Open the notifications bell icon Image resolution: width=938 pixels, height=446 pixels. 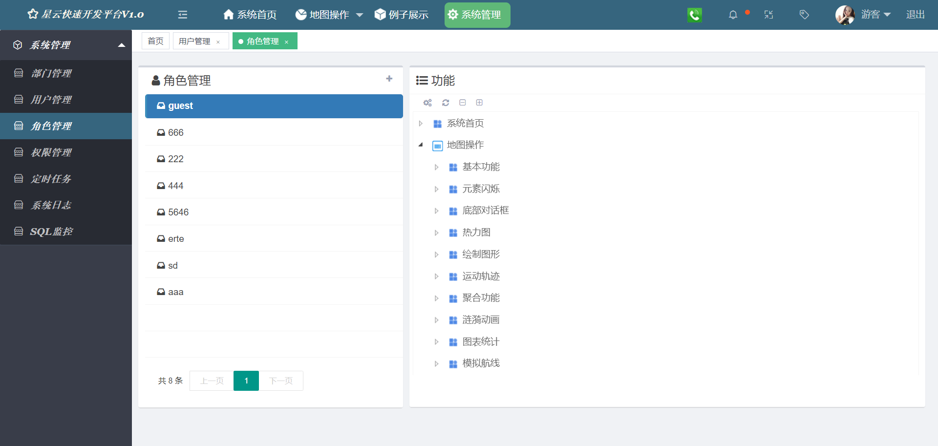[733, 15]
